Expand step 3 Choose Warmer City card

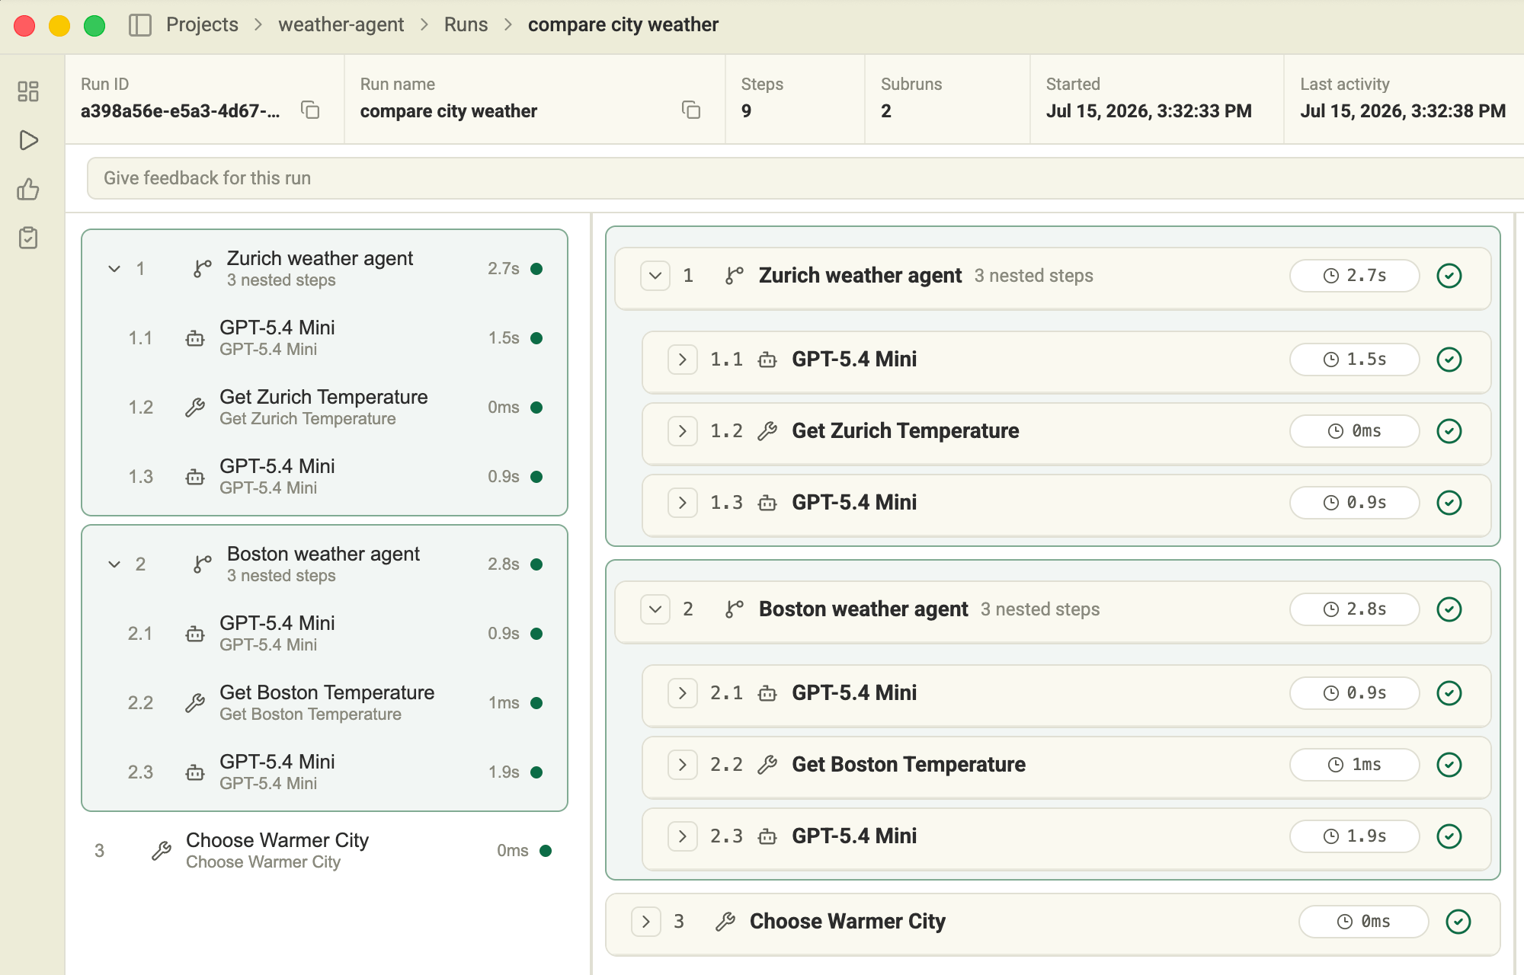click(646, 922)
